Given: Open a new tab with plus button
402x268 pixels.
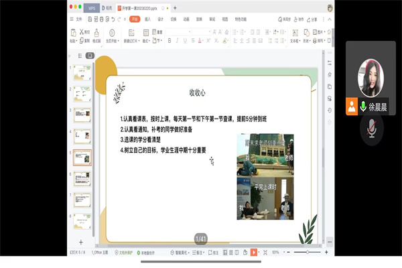Looking at the screenshot, I should click(x=175, y=8).
